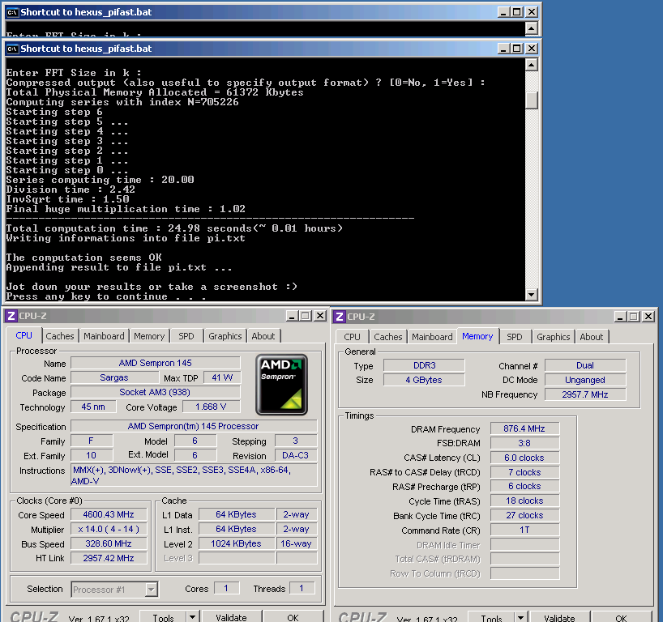Viewport: 663px width, 622px height.
Task: Open Caches tab in left CPU-Z window
Action: [x=60, y=336]
